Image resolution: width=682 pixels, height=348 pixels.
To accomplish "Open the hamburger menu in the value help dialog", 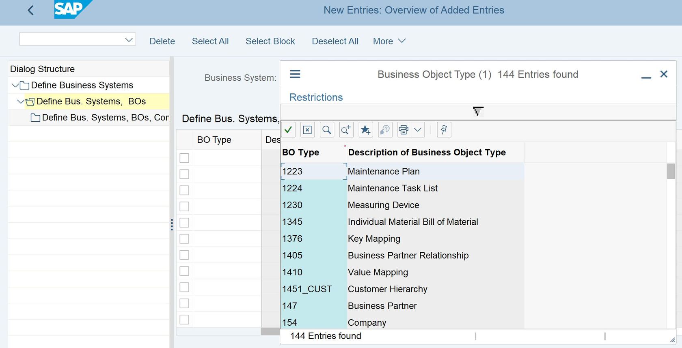I will coord(295,74).
